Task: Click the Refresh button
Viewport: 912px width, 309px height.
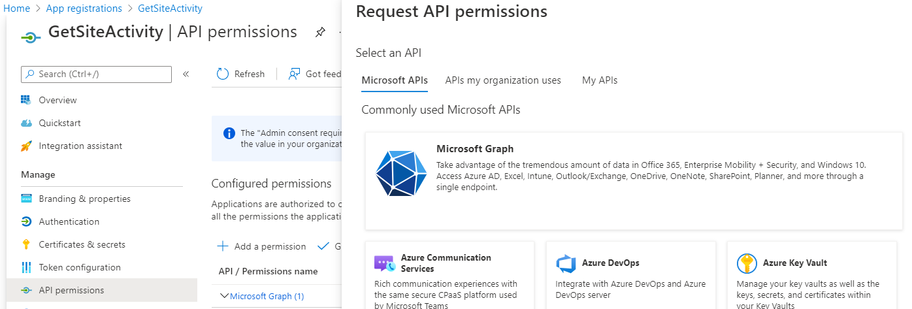Action: (x=240, y=74)
